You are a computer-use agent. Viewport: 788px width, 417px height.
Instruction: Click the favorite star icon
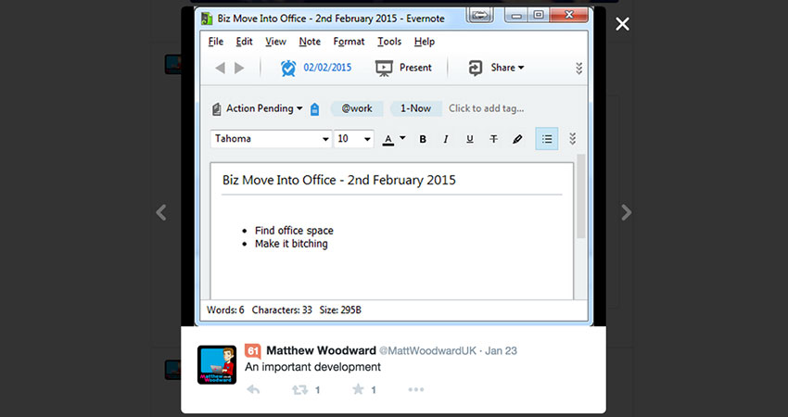click(x=358, y=389)
